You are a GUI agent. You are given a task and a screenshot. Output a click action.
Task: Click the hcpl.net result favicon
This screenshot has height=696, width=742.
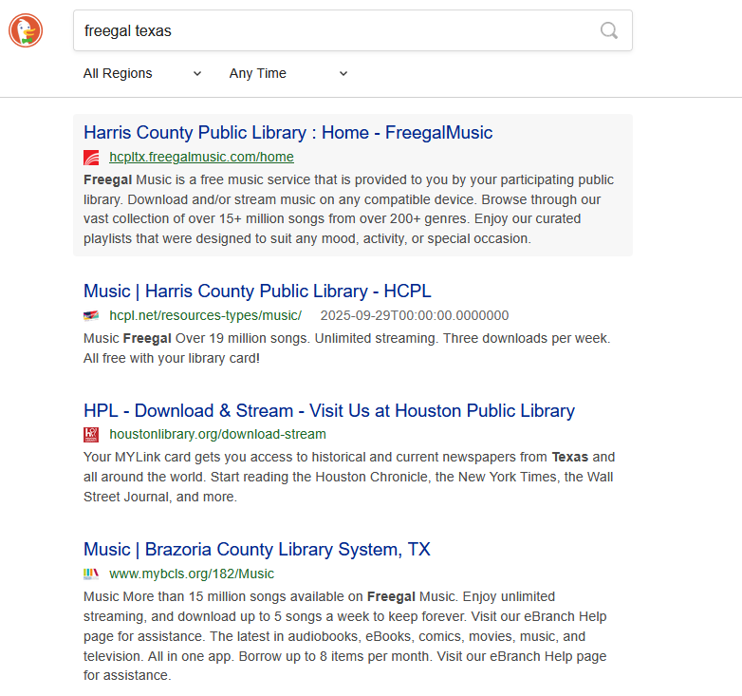coord(91,315)
